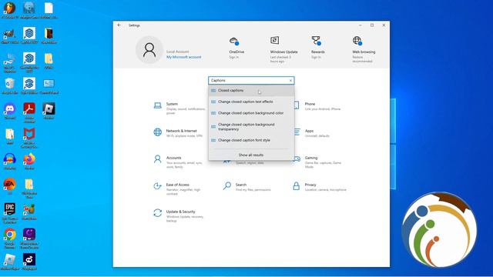Select Change closed caption background transparency
The width and height of the screenshot is (493, 277).
(251, 127)
